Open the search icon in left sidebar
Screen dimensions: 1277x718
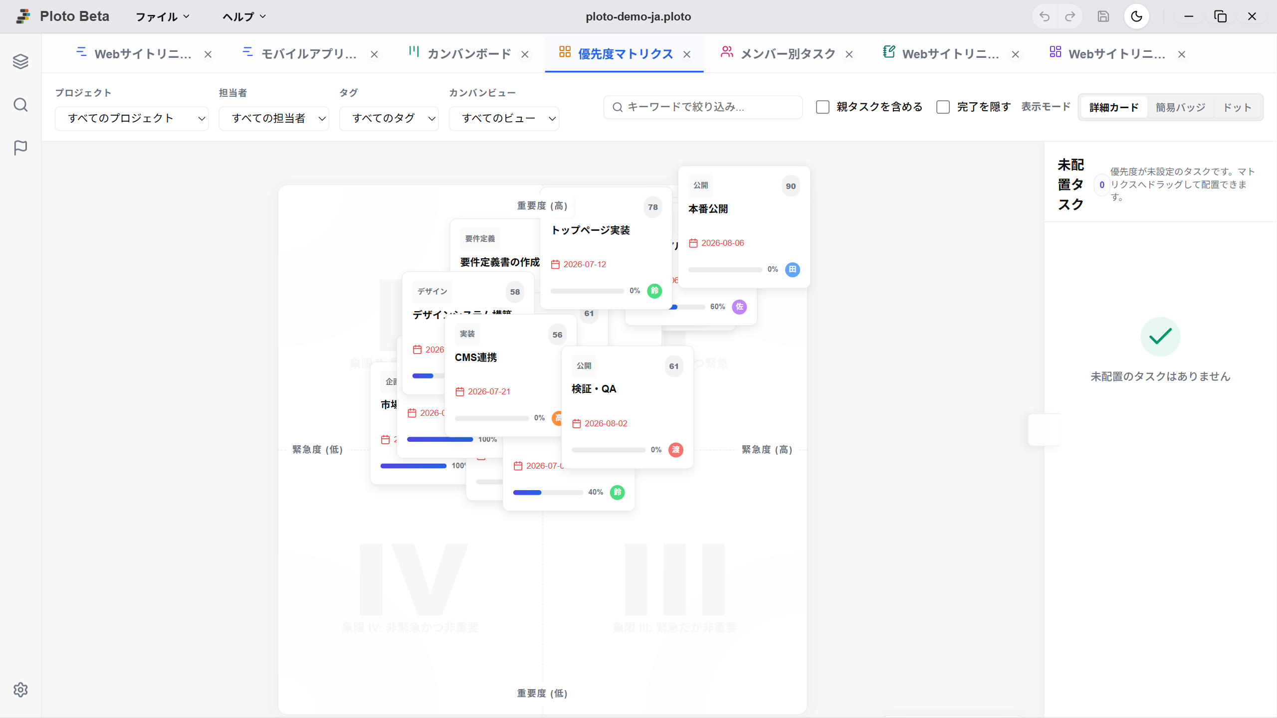pos(20,105)
